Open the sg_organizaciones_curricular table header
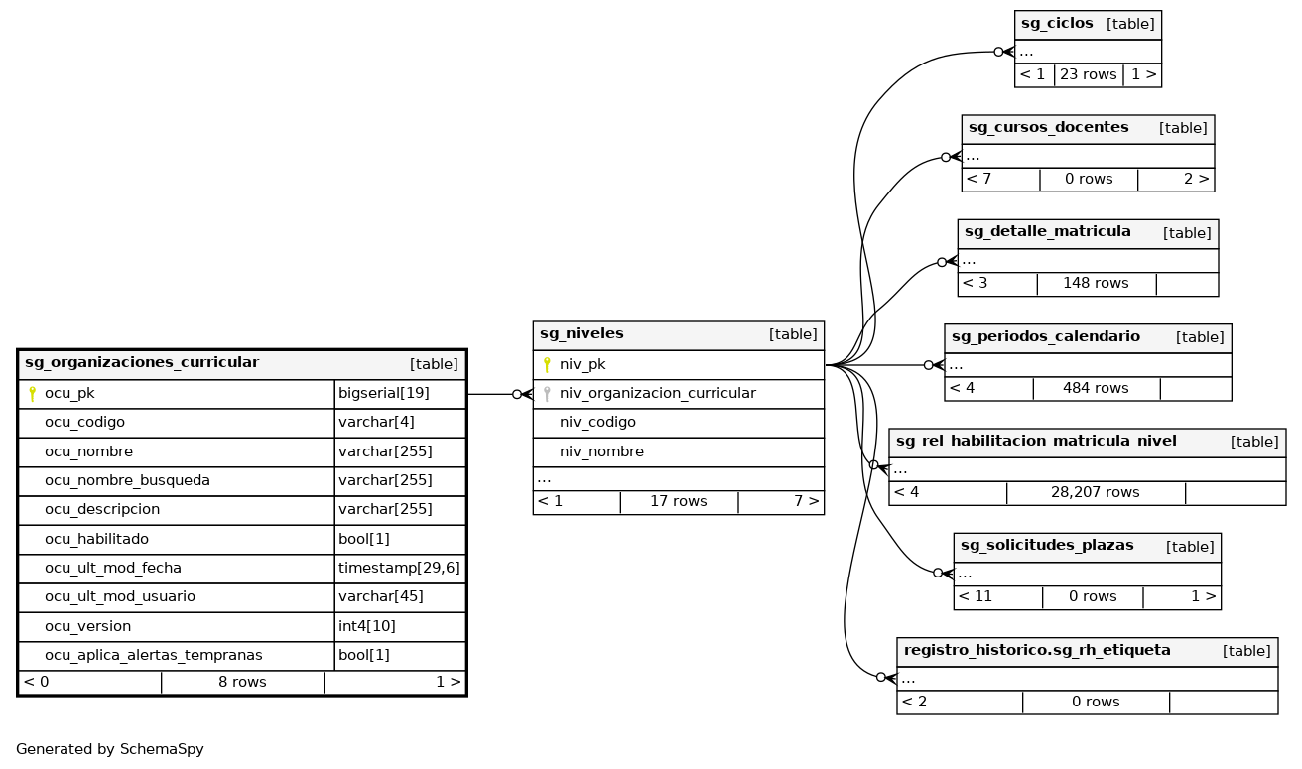Image resolution: width=1302 pixels, height=769 pixels. 142,363
